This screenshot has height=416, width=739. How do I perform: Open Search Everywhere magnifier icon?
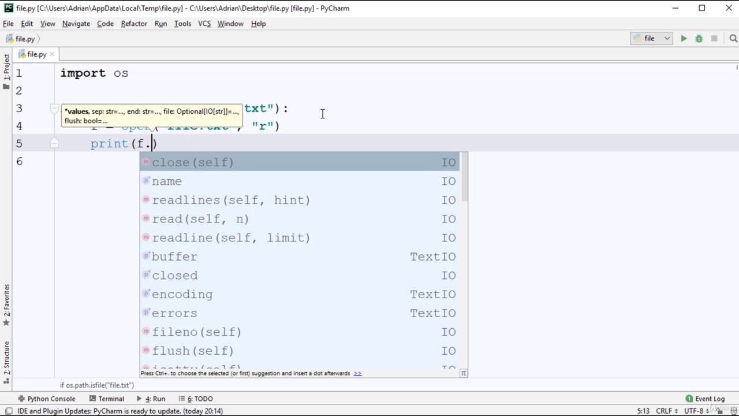tap(733, 39)
